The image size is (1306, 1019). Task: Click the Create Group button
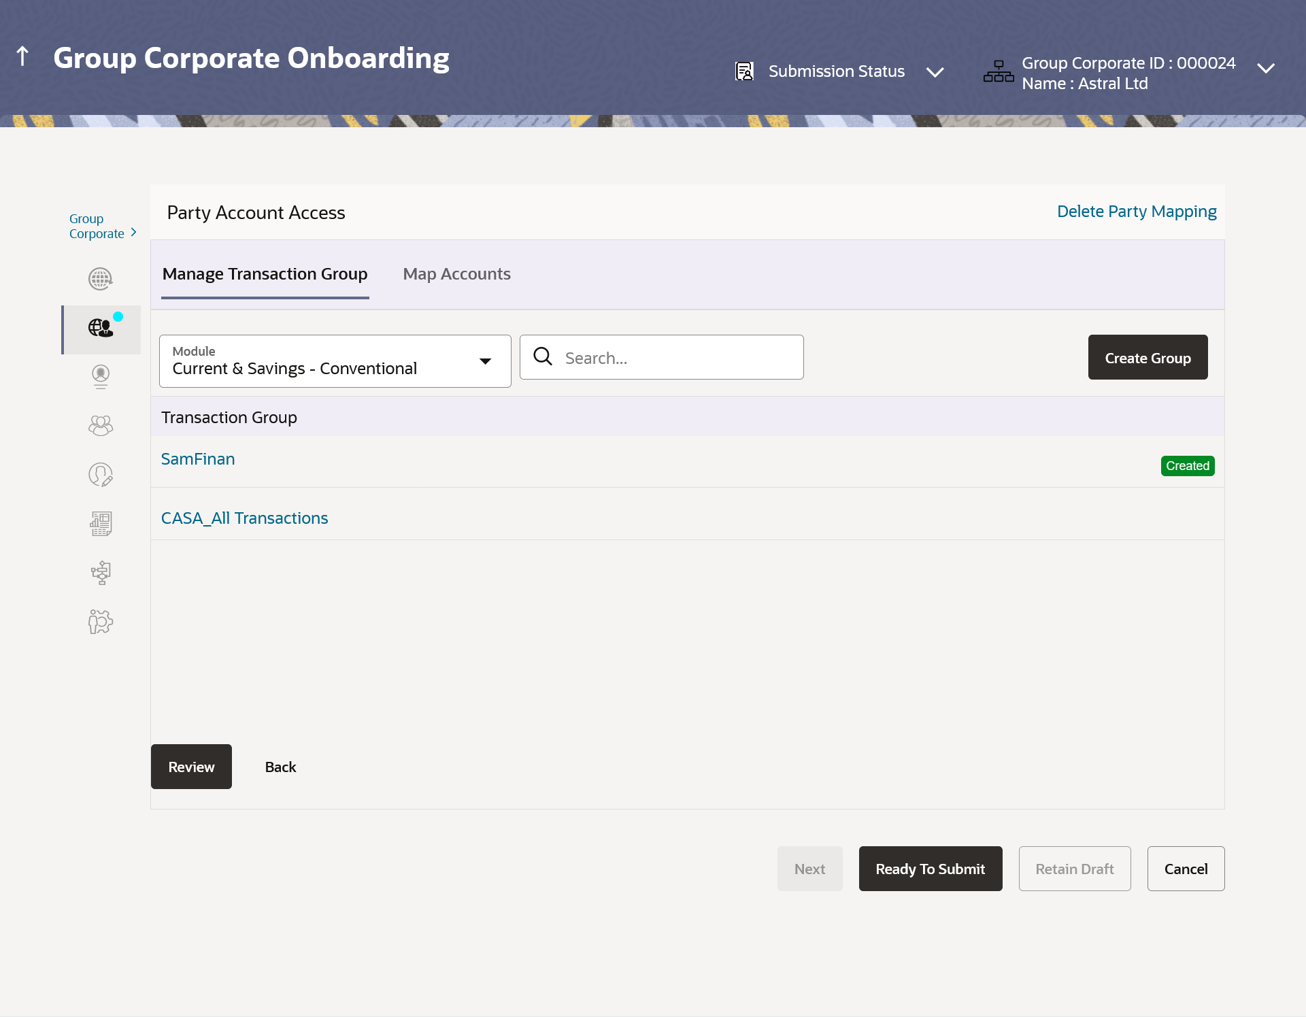[x=1148, y=358]
